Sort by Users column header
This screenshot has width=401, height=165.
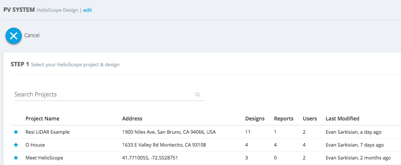coord(310,119)
